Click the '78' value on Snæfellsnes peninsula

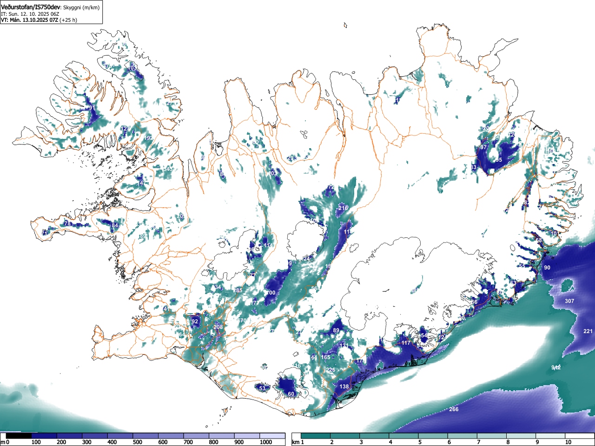click(x=67, y=223)
